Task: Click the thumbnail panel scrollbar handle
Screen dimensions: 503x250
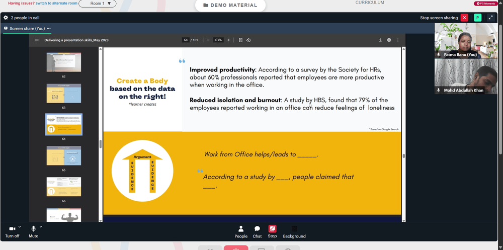Action: coord(101,144)
